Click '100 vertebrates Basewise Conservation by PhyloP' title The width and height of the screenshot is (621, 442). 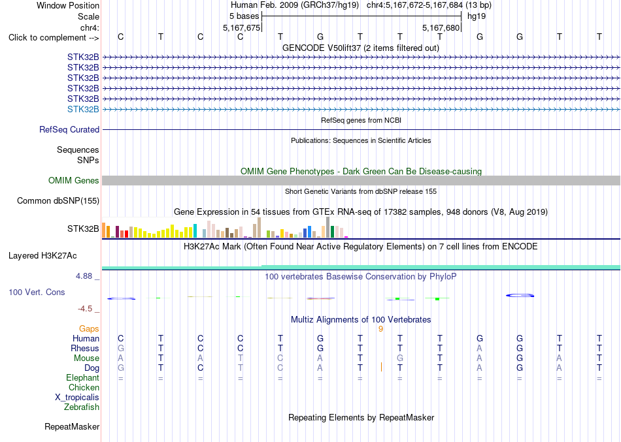(x=360, y=277)
